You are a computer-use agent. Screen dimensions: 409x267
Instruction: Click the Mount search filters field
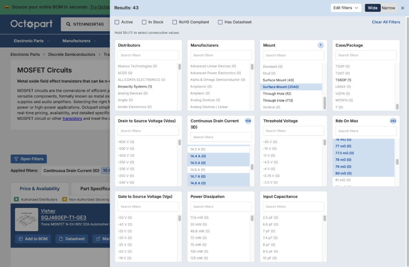293,55
